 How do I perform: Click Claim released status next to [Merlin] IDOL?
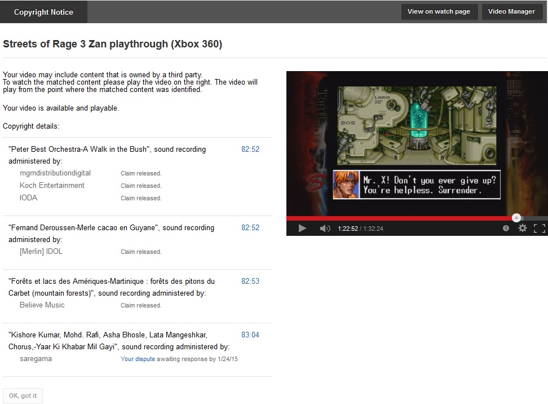[141, 252]
